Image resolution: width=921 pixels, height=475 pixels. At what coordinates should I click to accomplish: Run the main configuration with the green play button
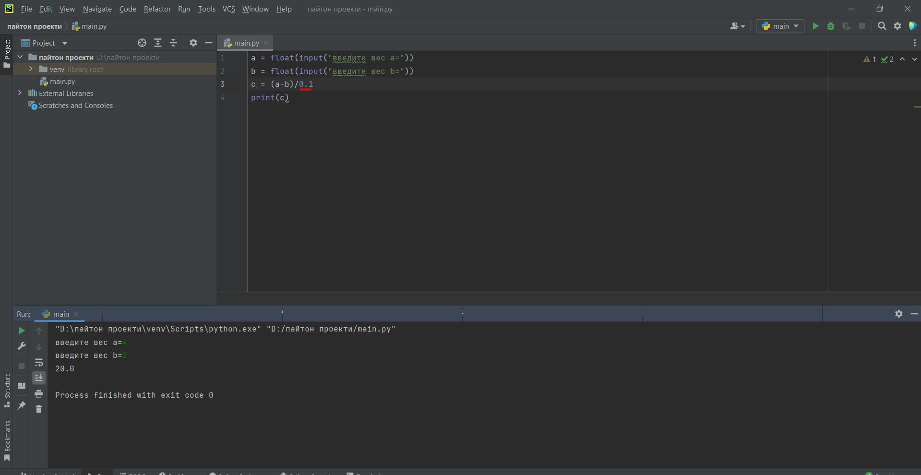815,26
